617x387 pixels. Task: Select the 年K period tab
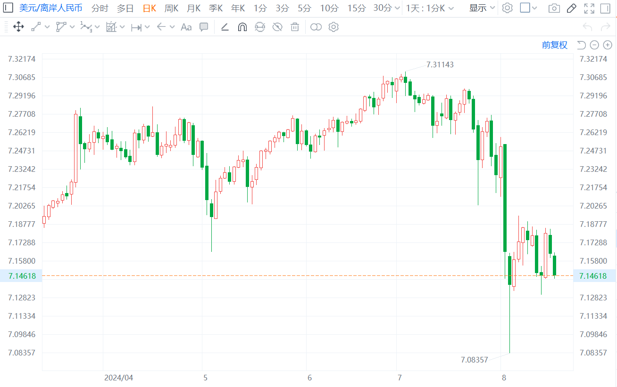pos(238,8)
